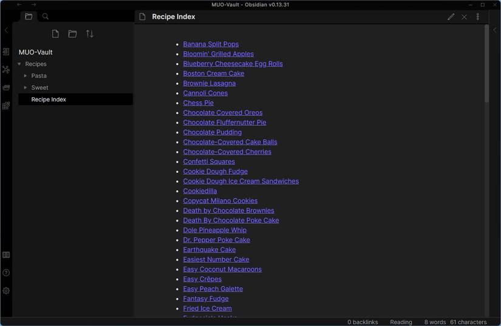Open Boston Cream Cake link
This screenshot has width=501, height=326.
213,73
